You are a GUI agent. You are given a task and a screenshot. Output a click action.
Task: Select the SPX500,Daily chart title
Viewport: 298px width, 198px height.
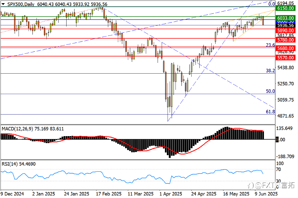coord(21,4)
